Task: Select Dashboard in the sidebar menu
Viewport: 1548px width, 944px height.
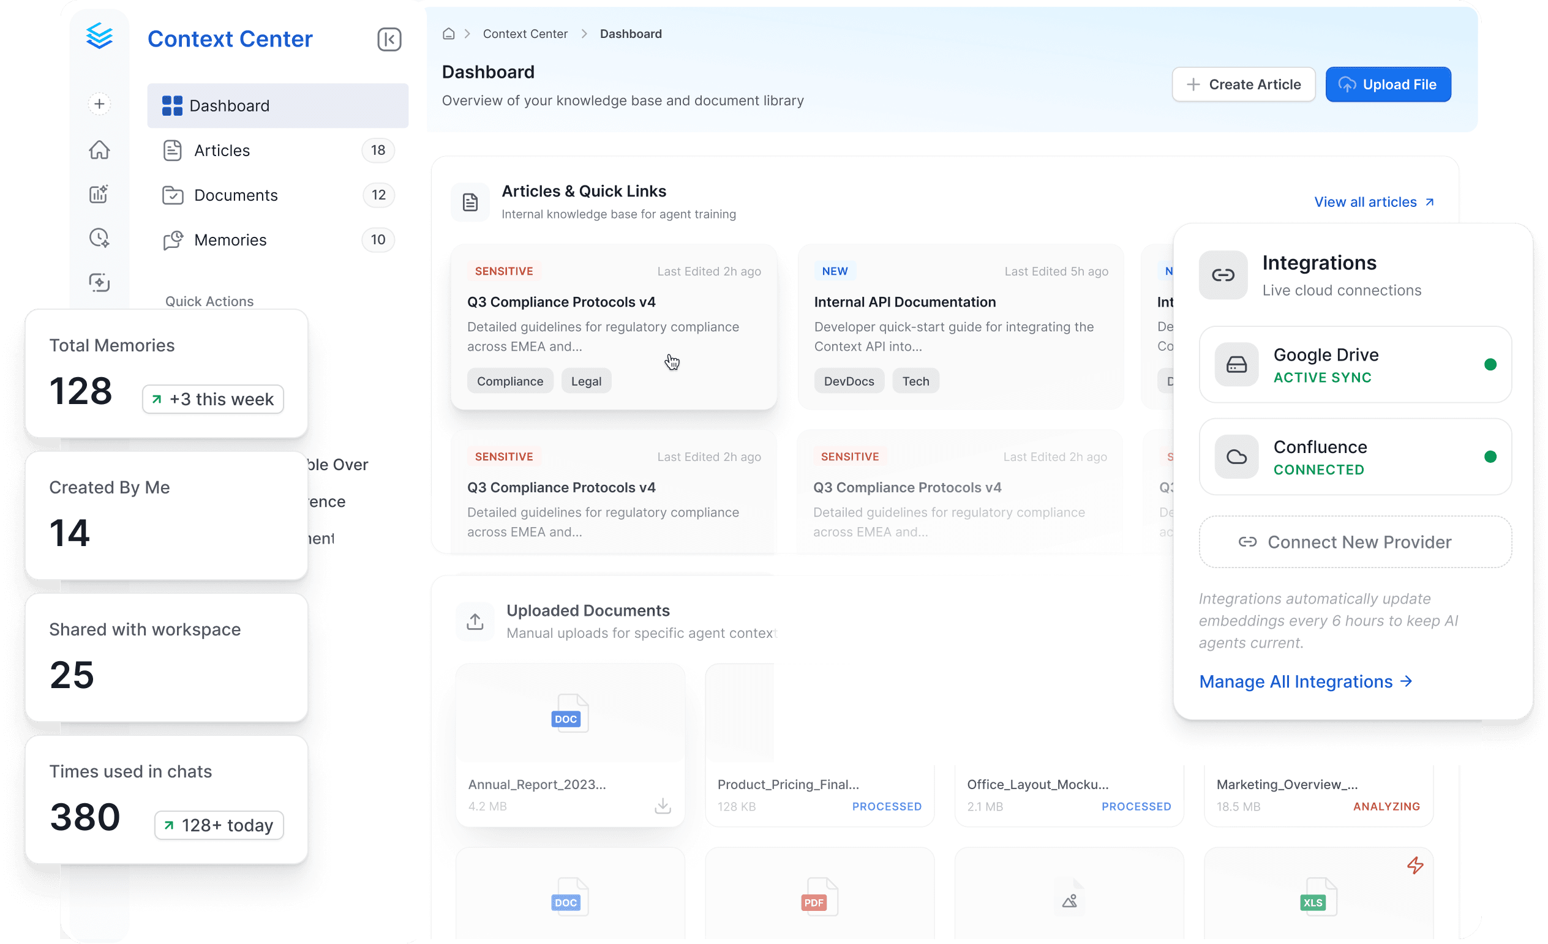Action: coord(277,105)
